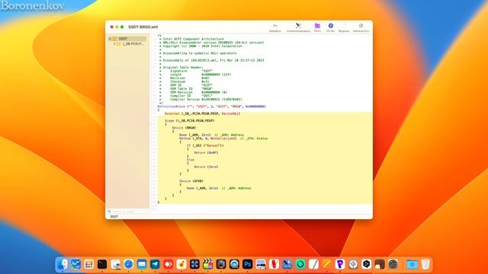The width and height of the screenshot is (488, 274).
Task: Open the green circle app in Dock
Action: (x=300, y=264)
